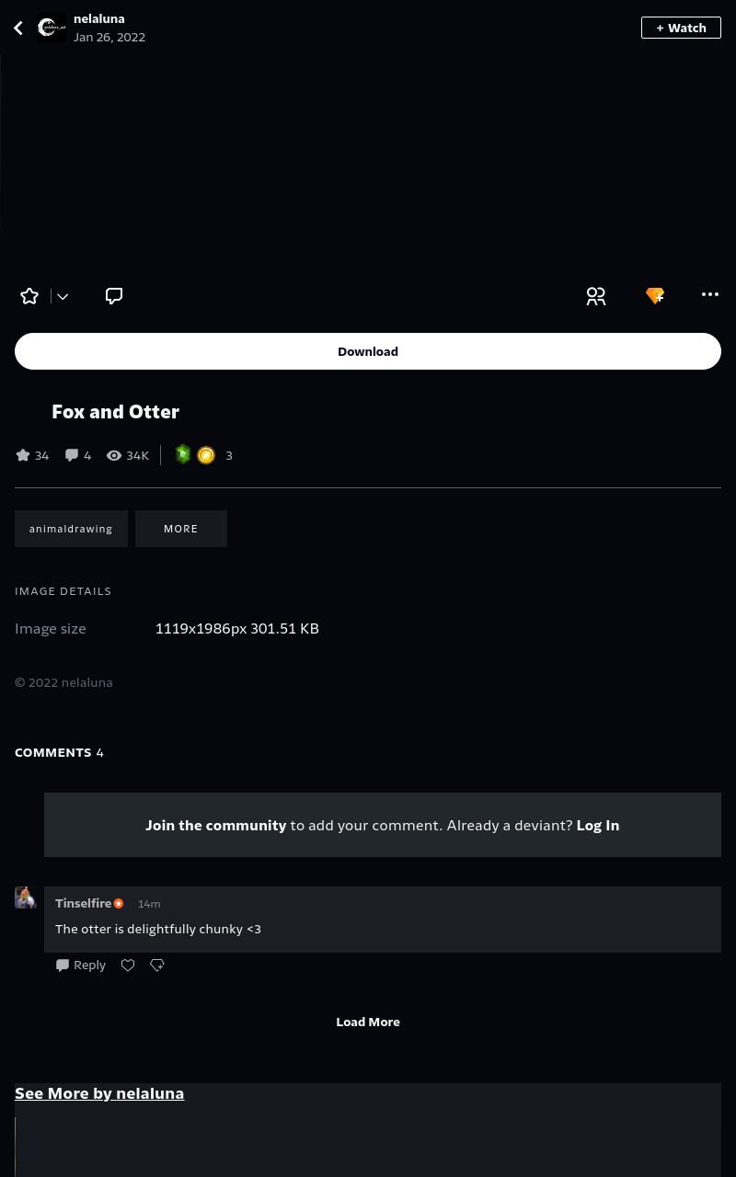The width and height of the screenshot is (736, 1177).
Task: Open Tinselfire's profile name link
Action: click(x=83, y=903)
